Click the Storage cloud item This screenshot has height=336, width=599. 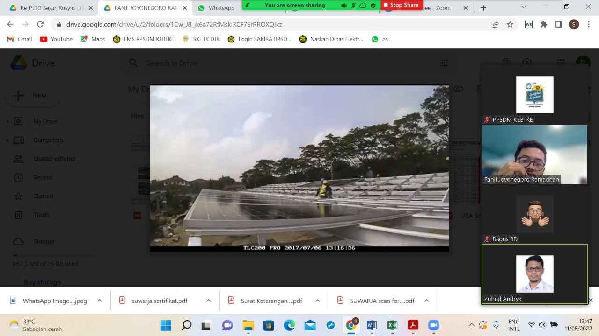click(34, 241)
